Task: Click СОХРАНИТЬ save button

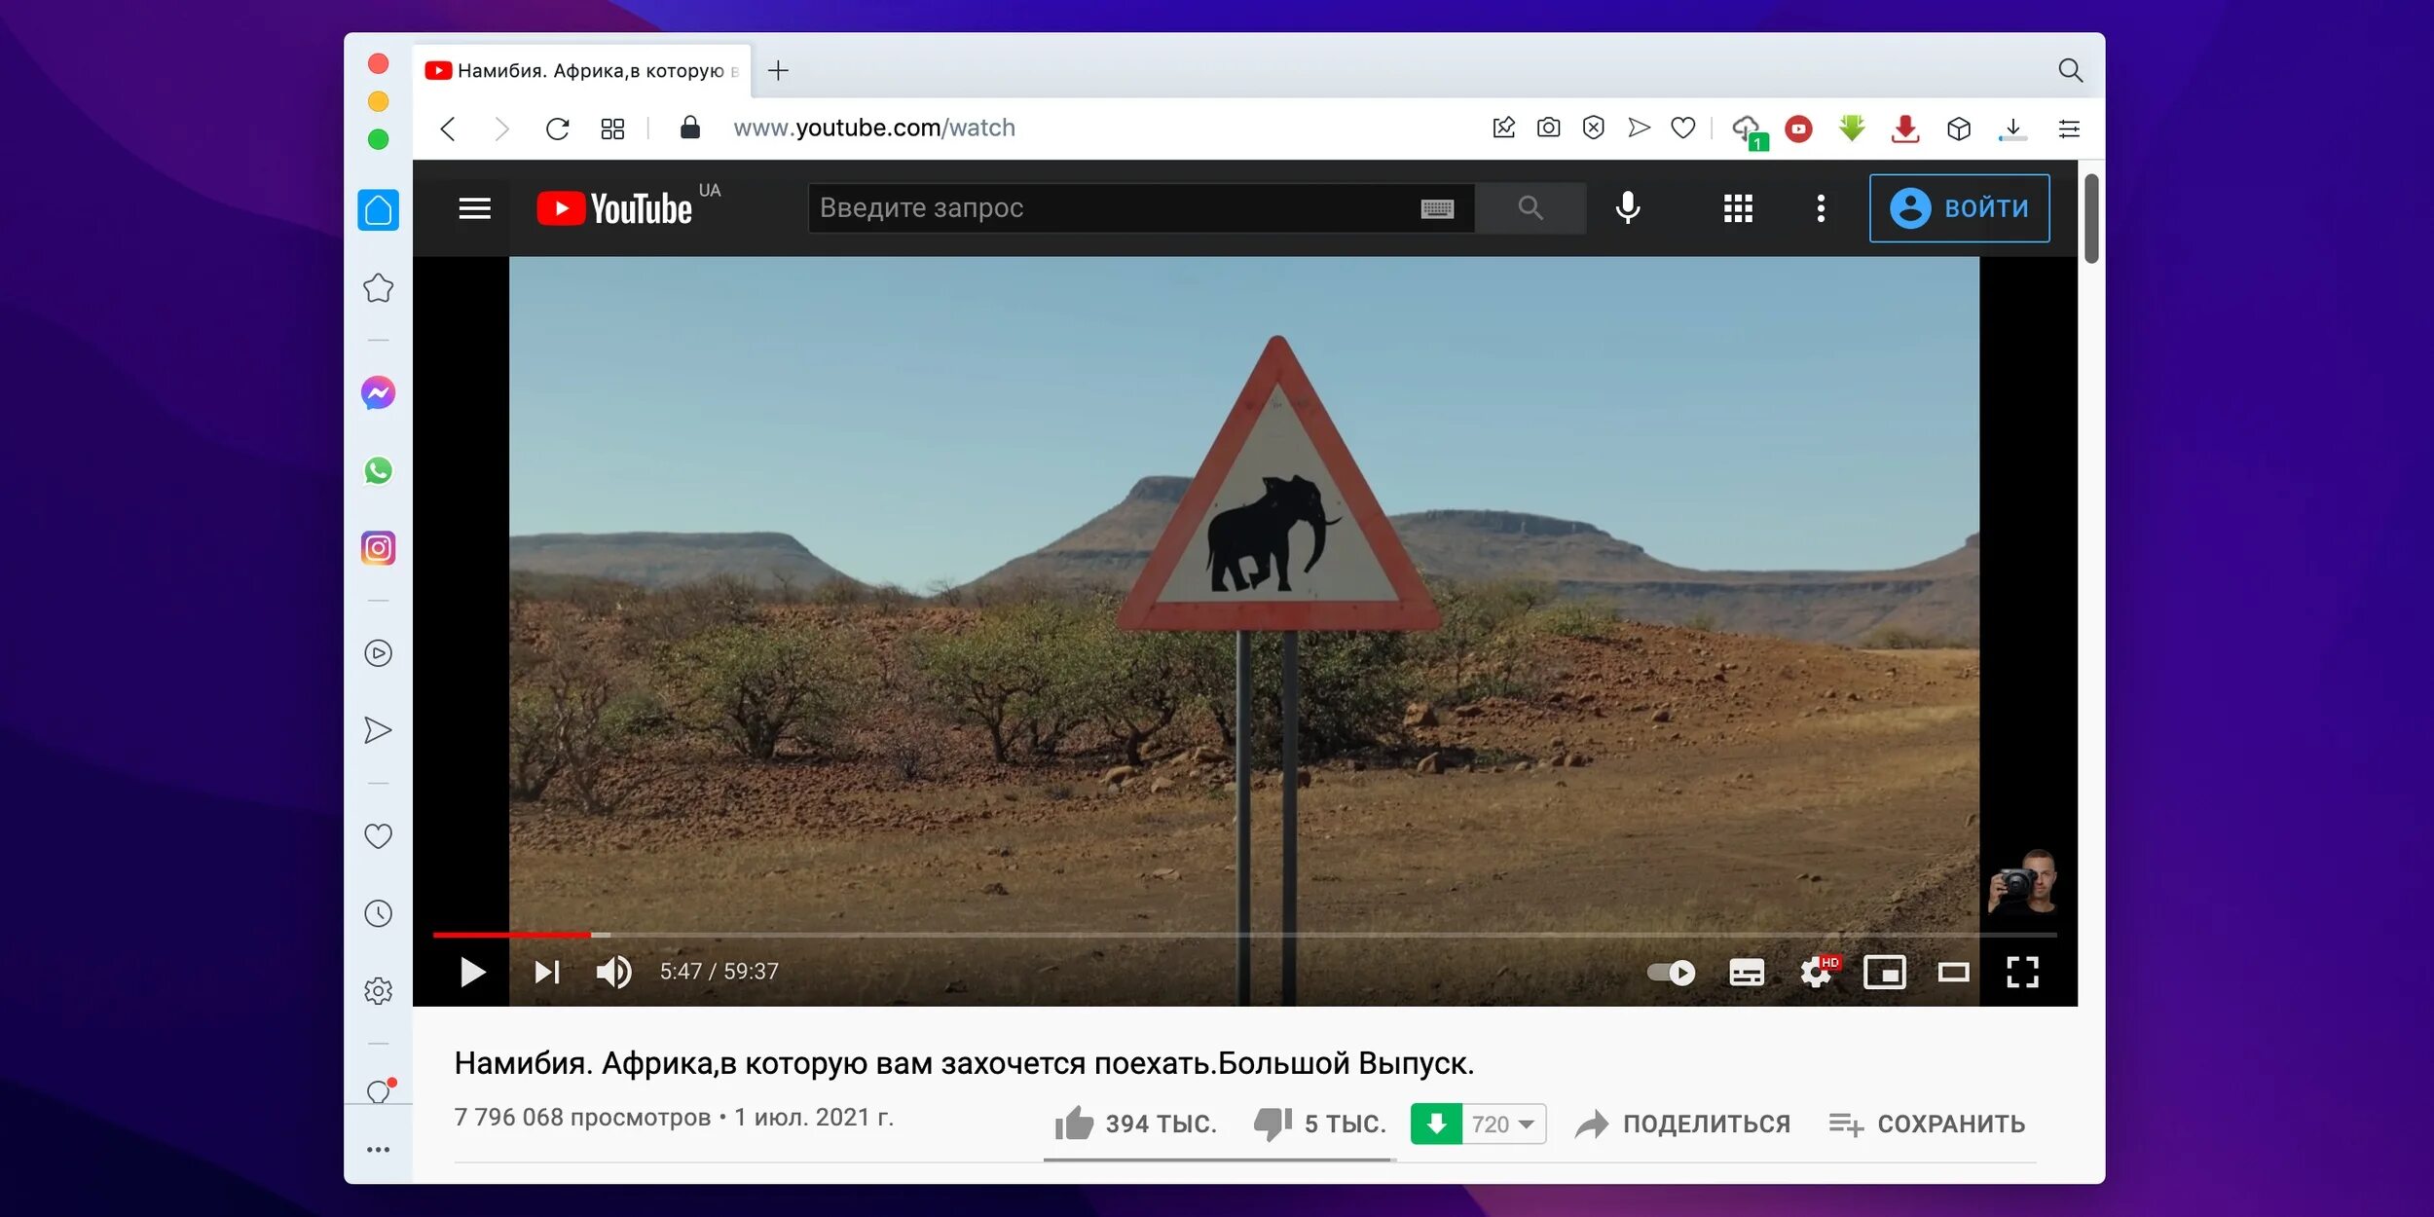Action: coord(1927,1124)
